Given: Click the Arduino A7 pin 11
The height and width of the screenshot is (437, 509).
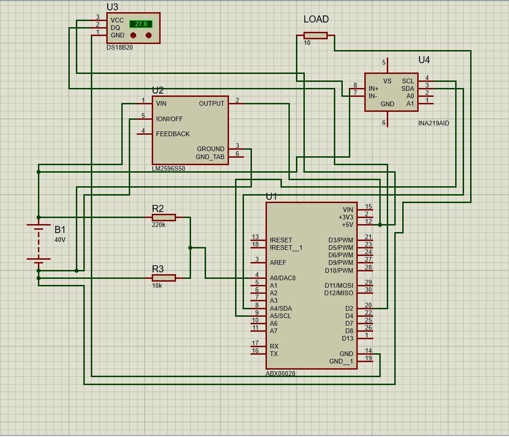Looking at the screenshot, I should pyautogui.click(x=258, y=331).
